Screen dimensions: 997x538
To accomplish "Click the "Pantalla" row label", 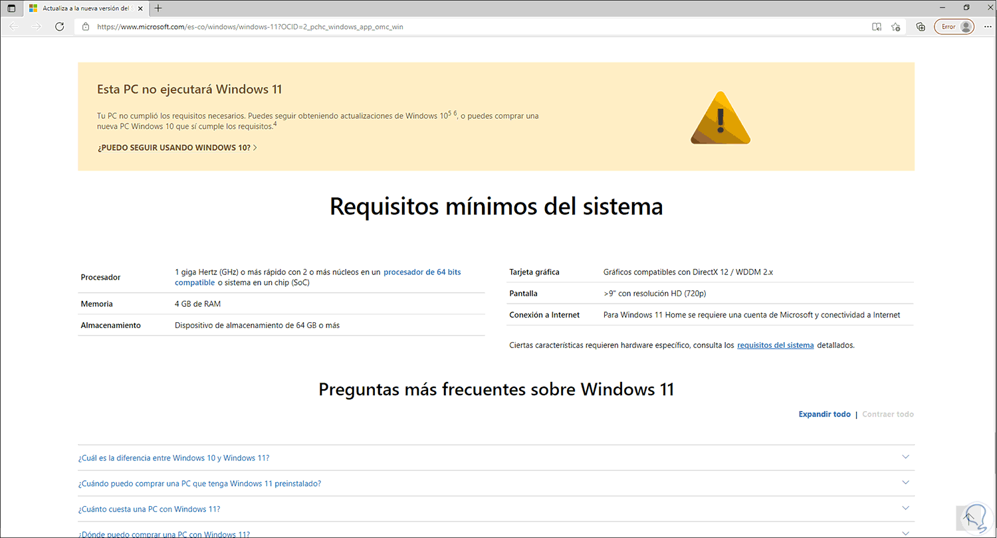I will (x=523, y=294).
